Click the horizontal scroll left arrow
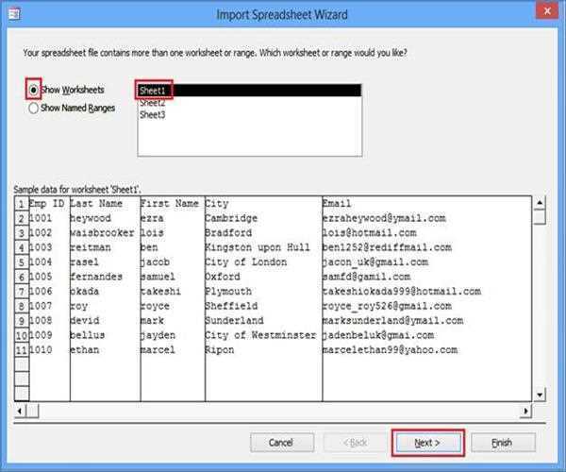The height and width of the screenshot is (472, 566). 21,410
